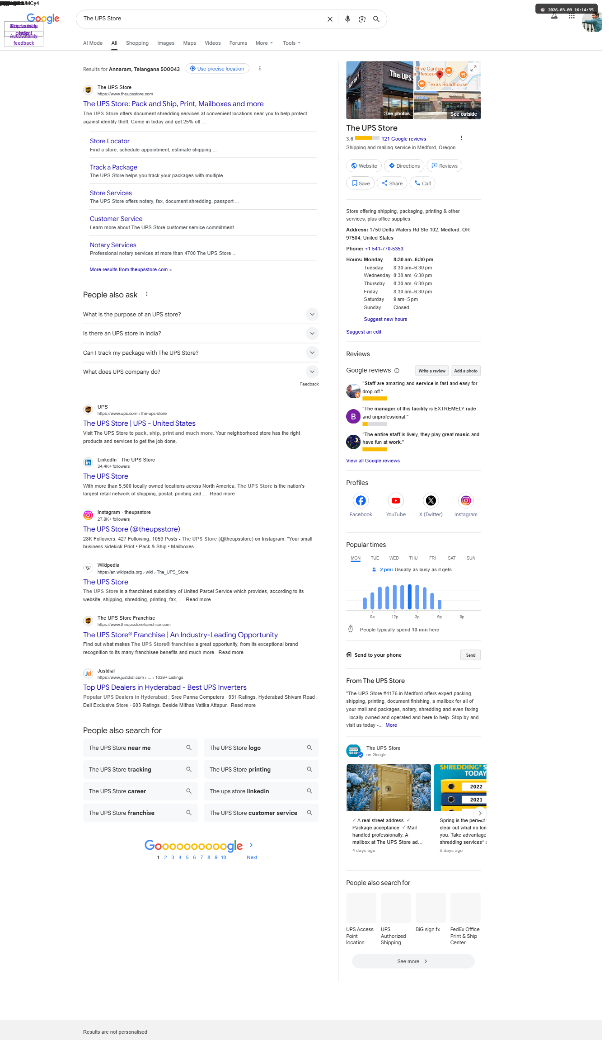Switch to Maps tab

click(x=189, y=43)
